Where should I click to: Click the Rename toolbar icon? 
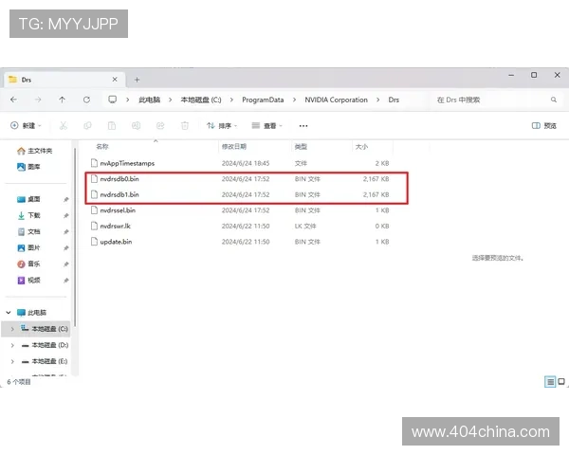136,125
